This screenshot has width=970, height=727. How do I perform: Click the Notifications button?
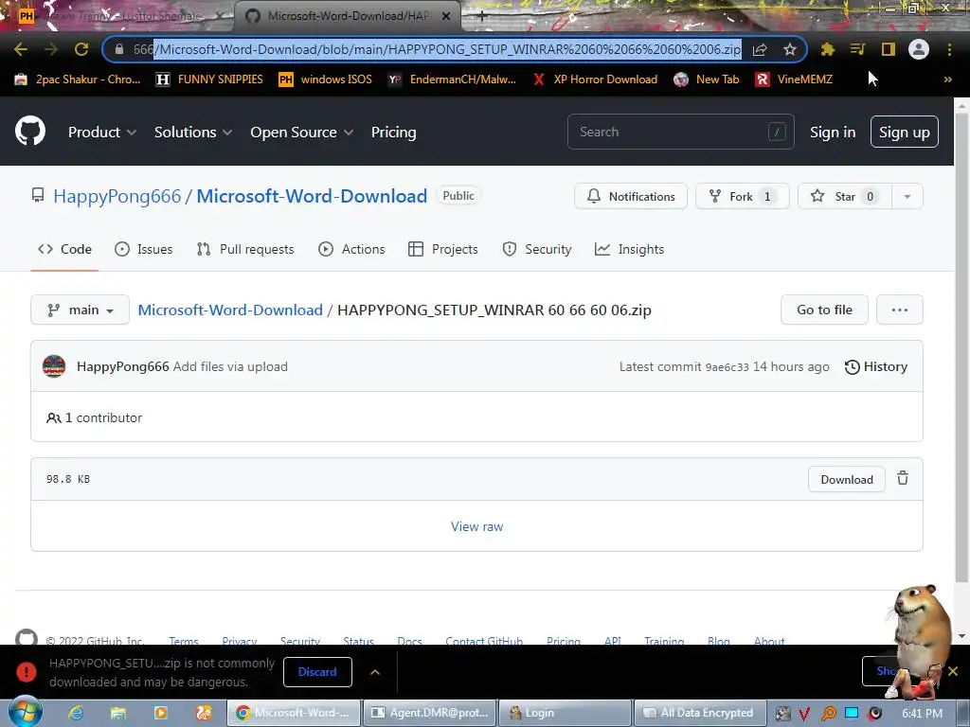point(630,196)
